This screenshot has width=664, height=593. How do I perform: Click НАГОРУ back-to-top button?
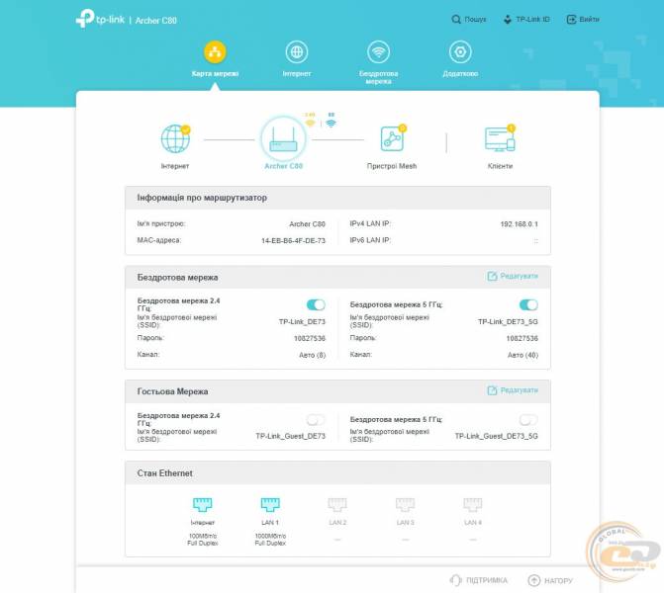pos(550,580)
